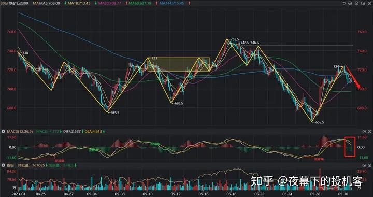Click the DIFF:2.527 value
Screen dimensions: 373x197
point(71,131)
